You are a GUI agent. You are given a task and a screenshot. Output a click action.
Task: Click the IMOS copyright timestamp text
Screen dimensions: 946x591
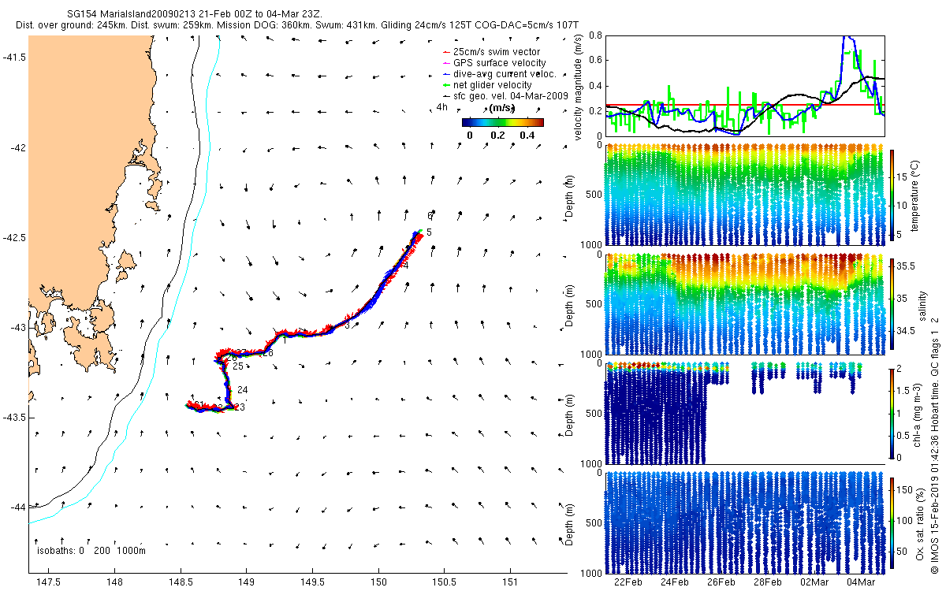[935, 444]
